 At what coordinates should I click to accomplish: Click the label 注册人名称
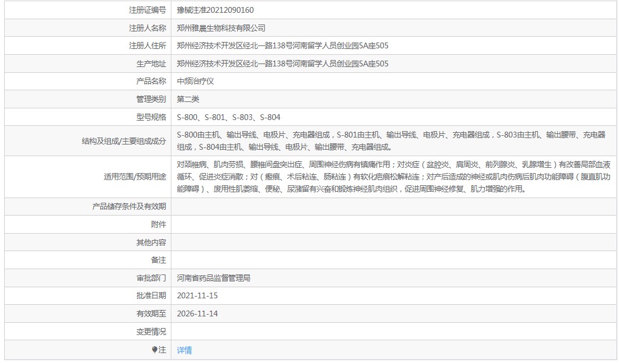click(x=147, y=28)
